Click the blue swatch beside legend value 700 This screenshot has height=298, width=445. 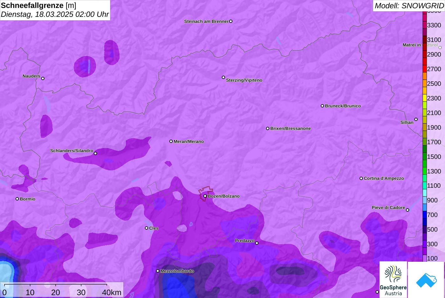[425, 215]
